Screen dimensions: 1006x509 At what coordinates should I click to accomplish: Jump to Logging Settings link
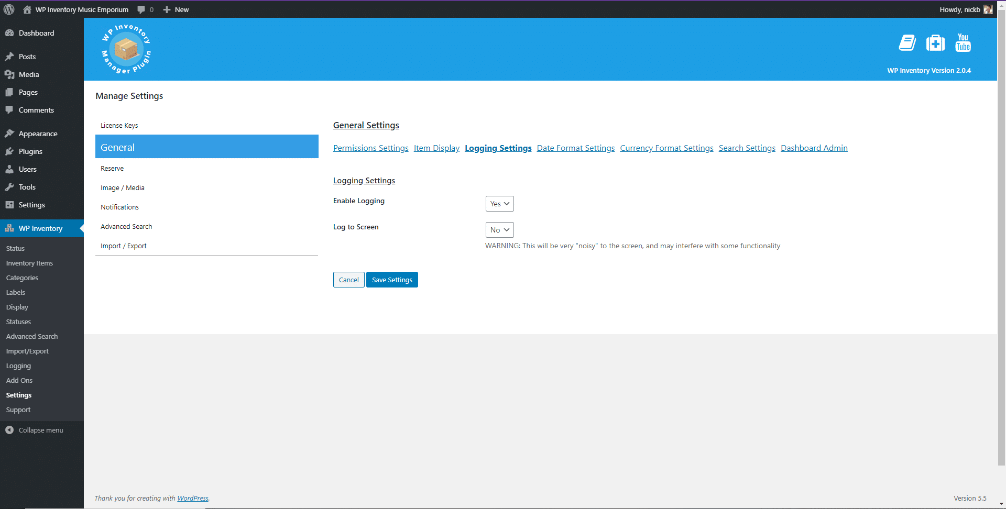[498, 148]
